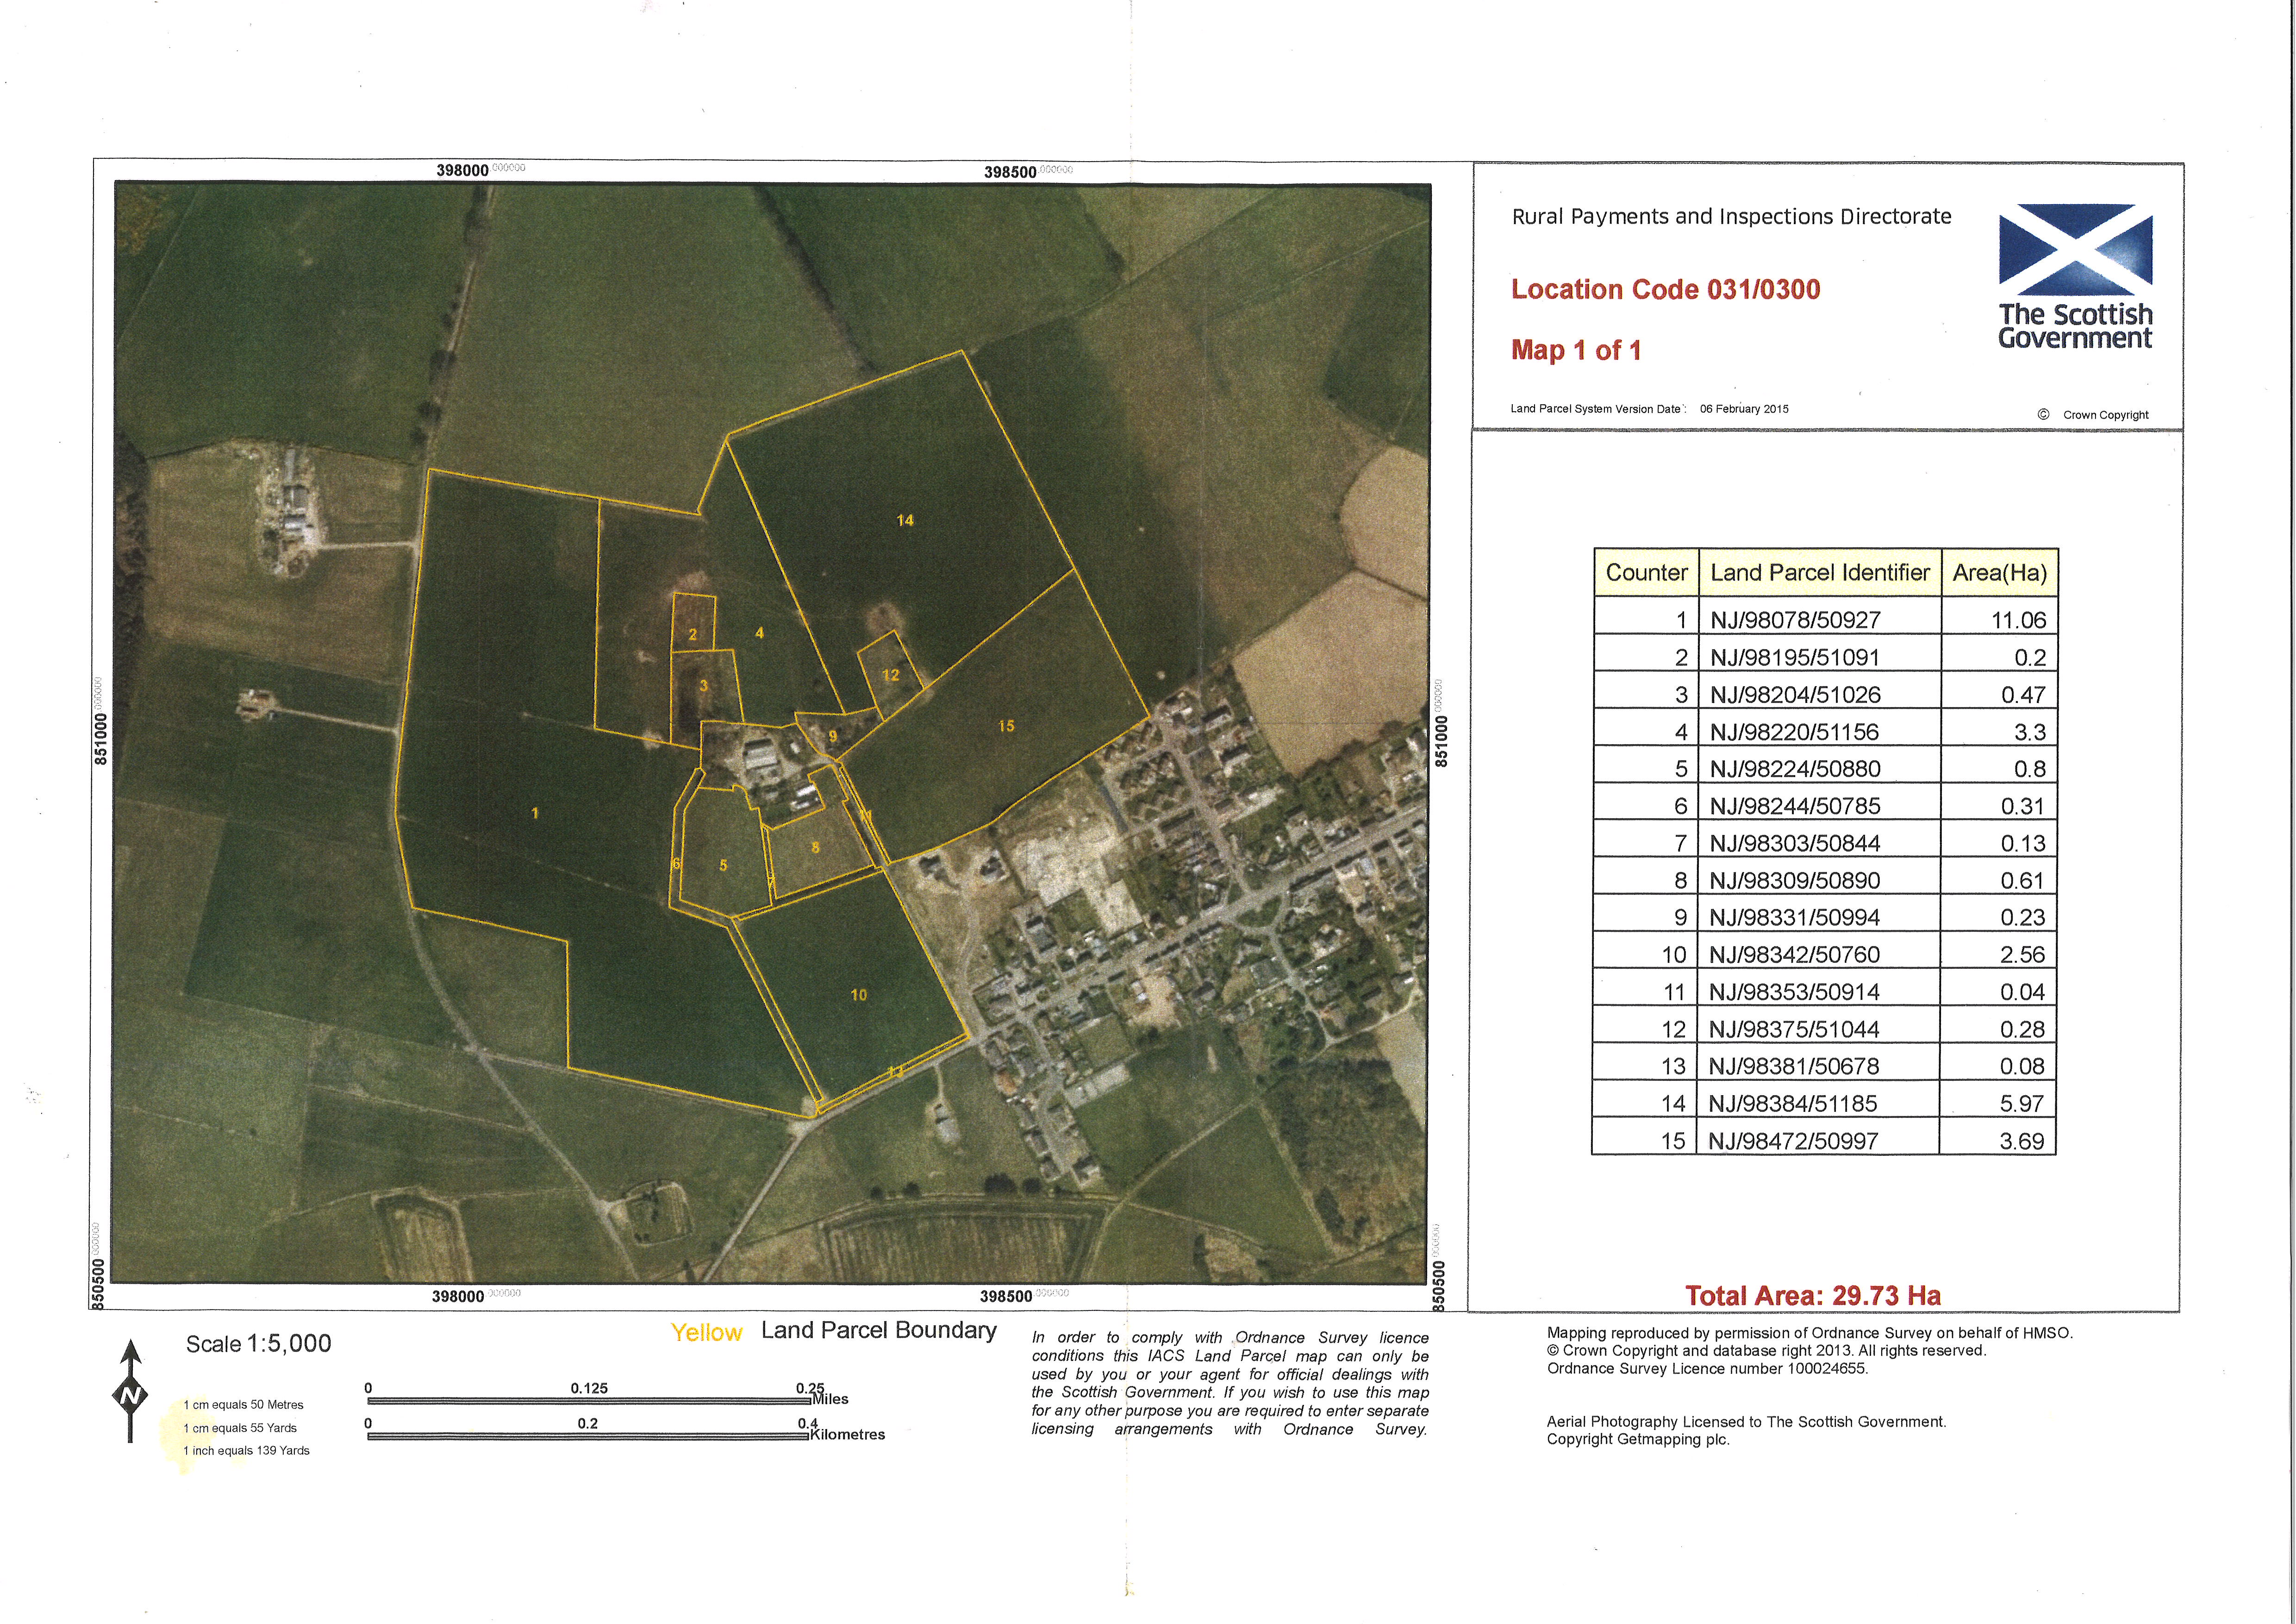Click the Kilometres scale bar

588,1437
